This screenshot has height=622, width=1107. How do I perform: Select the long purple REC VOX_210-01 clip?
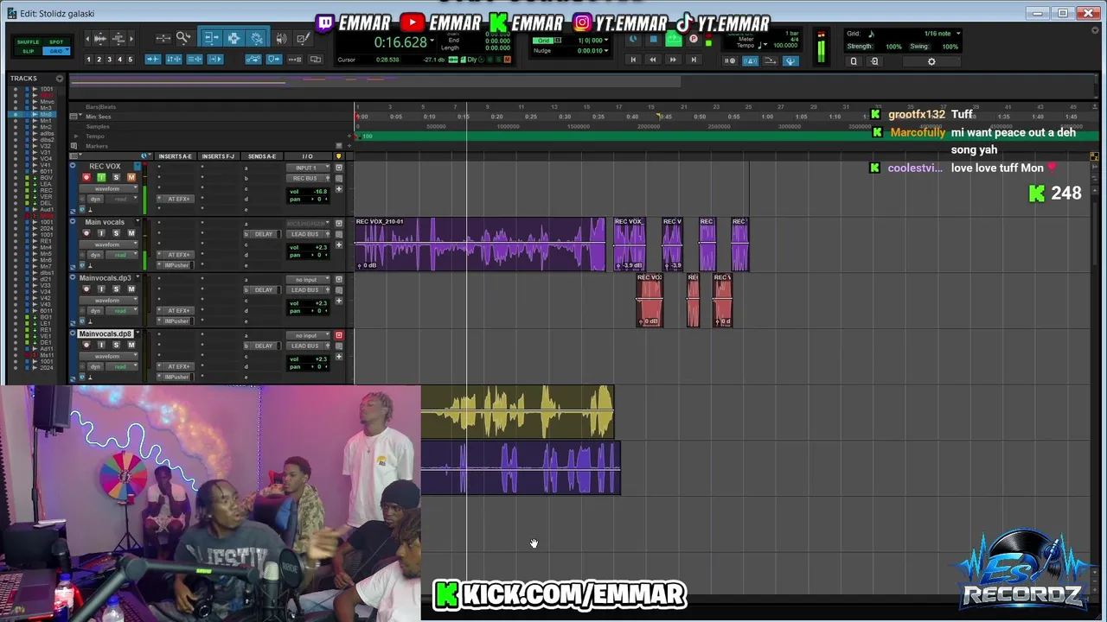click(x=480, y=244)
